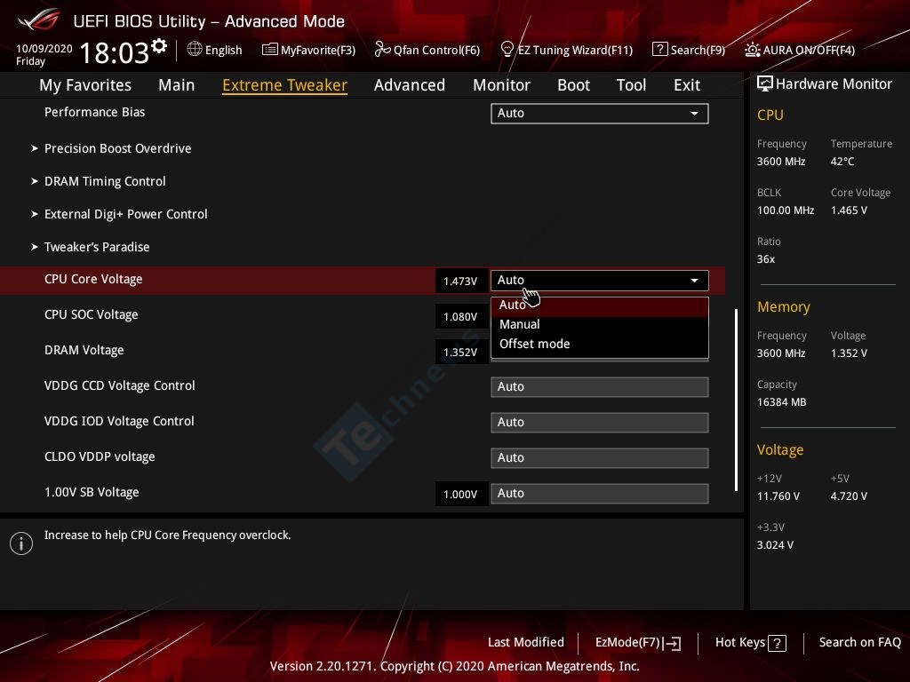
Task: Click the 1.473V CPU Core reading
Action: pyautogui.click(x=461, y=282)
